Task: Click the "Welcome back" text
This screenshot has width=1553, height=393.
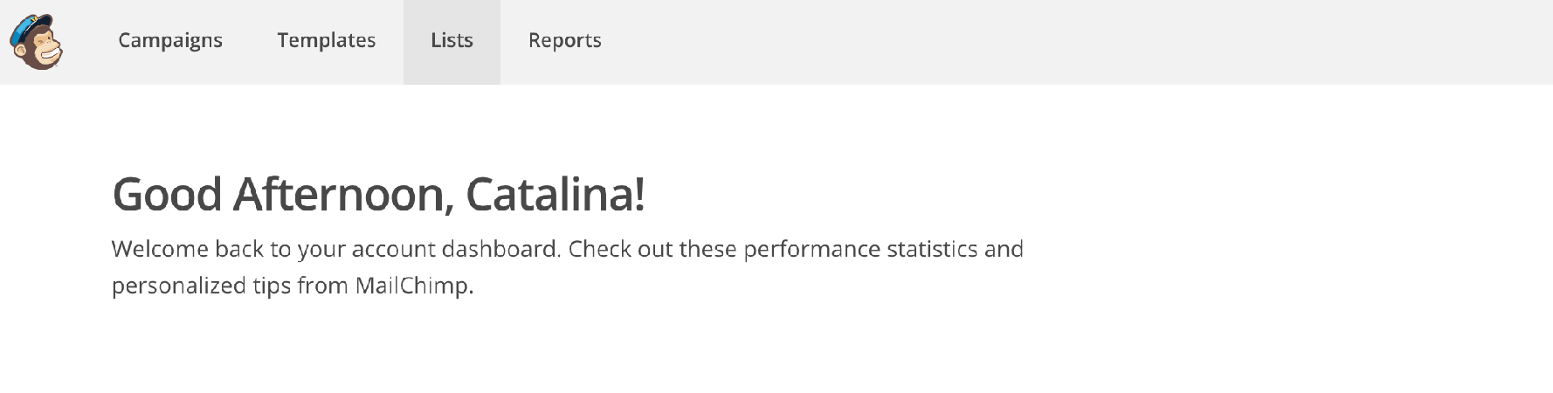Action: [x=187, y=250]
